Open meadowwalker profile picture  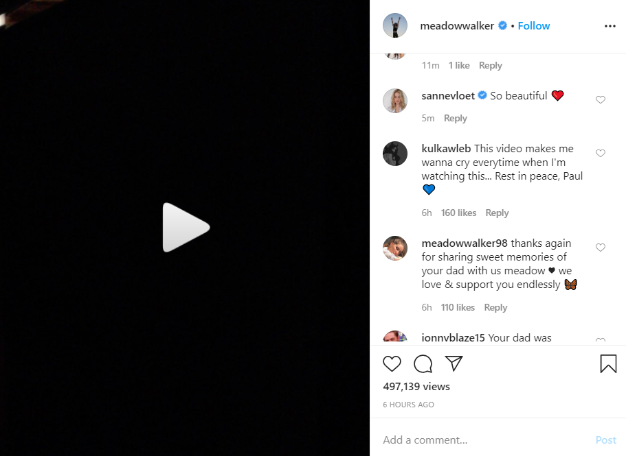point(395,26)
